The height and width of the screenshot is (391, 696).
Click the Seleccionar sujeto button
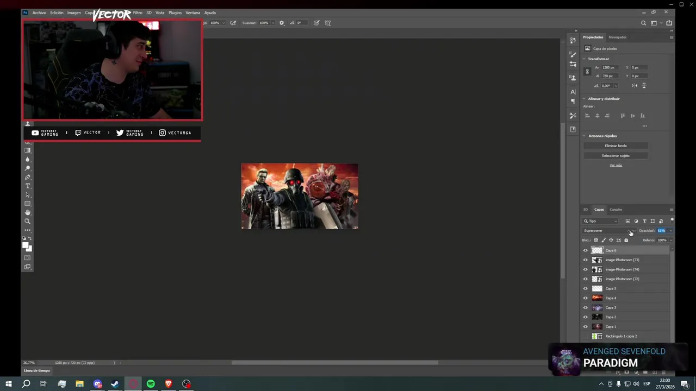click(x=616, y=156)
